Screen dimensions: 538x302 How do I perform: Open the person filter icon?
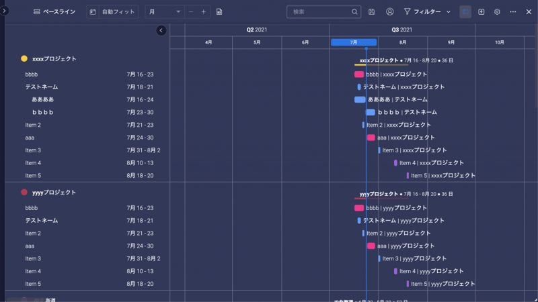[390, 12]
